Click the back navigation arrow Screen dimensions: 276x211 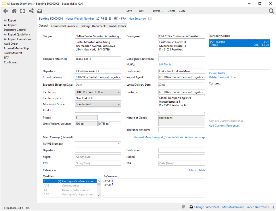pos(5,11)
